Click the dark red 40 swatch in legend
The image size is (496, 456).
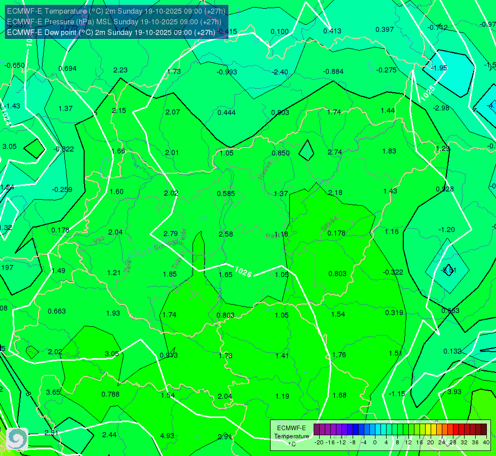484,430
